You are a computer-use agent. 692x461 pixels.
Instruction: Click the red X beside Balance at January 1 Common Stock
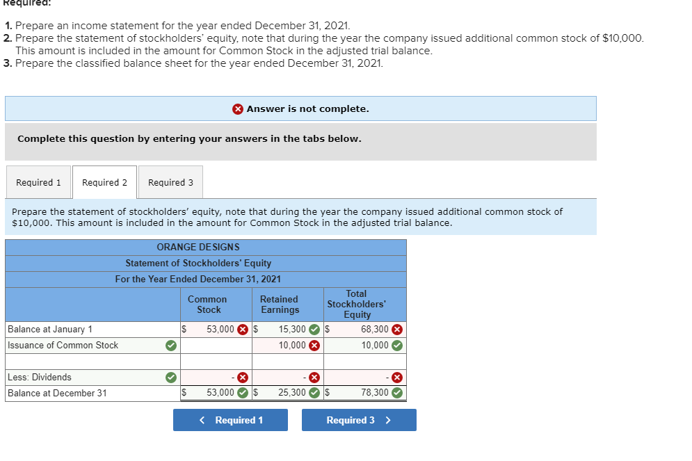(243, 329)
